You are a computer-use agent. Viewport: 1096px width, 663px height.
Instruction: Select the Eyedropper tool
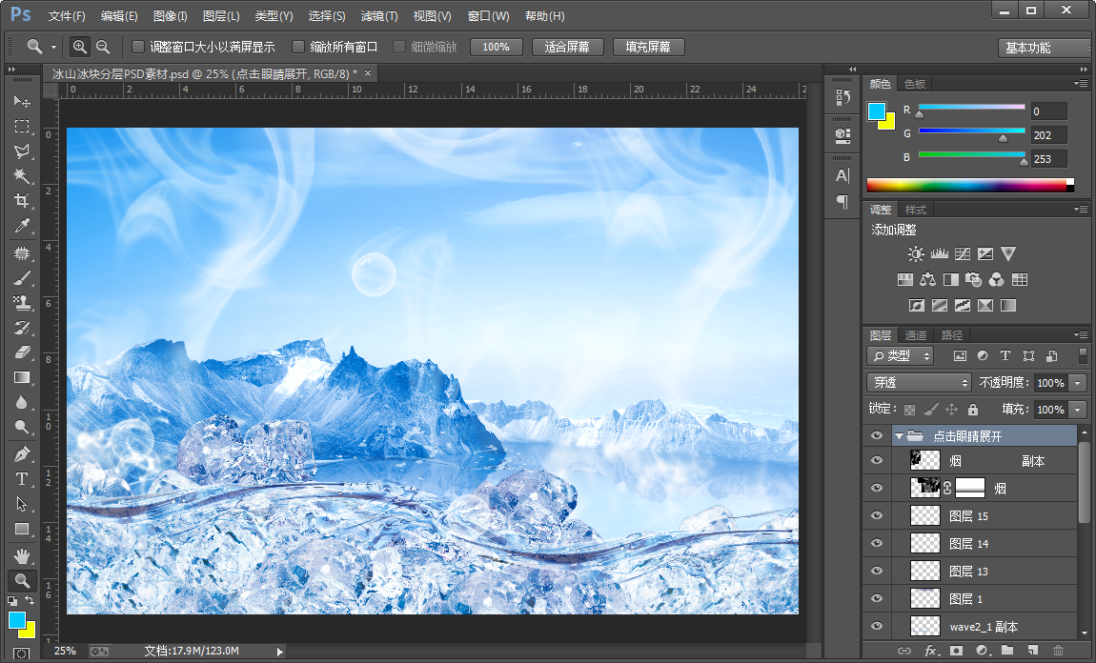tap(22, 226)
